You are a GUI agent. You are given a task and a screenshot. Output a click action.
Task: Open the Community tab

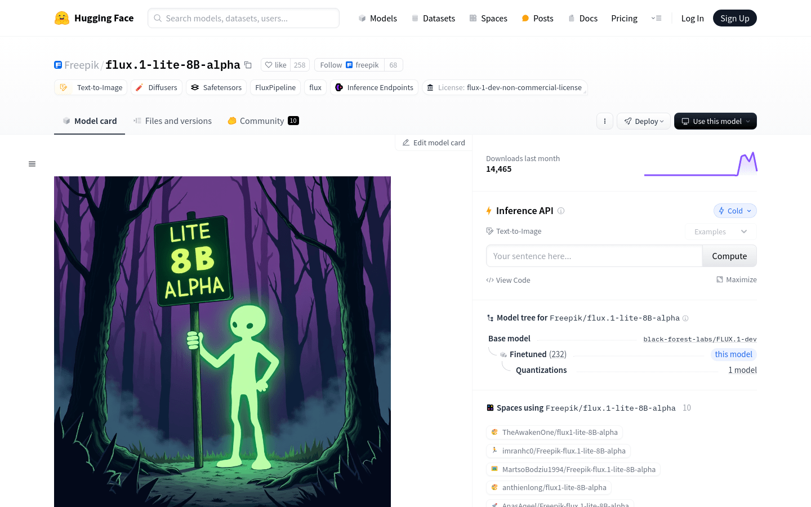click(x=263, y=121)
